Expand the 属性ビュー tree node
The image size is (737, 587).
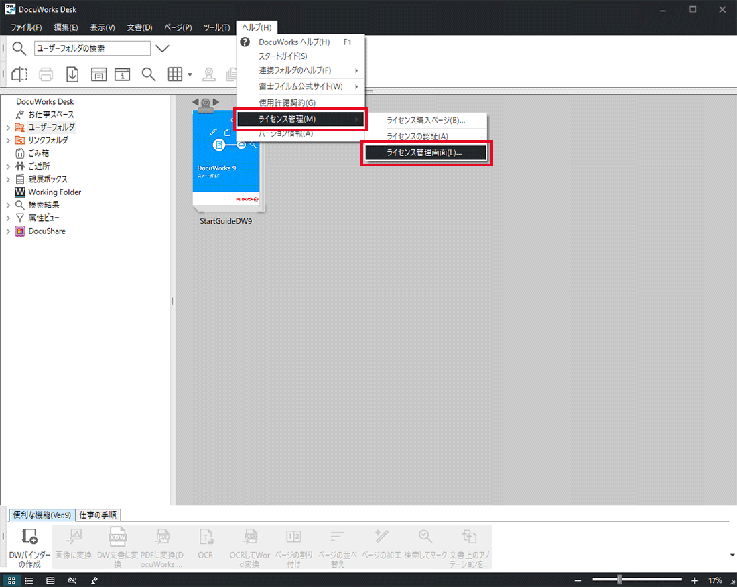click(8, 218)
